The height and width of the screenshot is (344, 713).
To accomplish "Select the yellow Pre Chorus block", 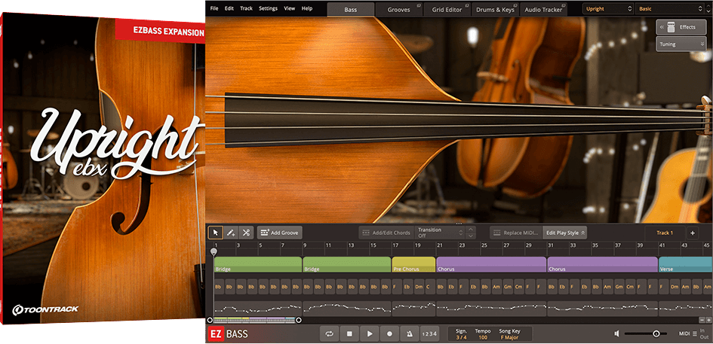I will (413, 264).
